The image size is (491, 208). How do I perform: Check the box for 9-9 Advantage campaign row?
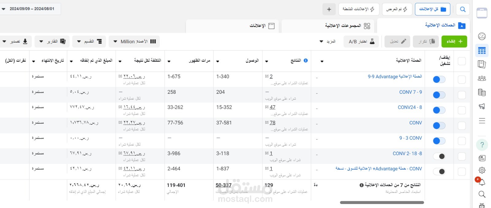[462, 80]
